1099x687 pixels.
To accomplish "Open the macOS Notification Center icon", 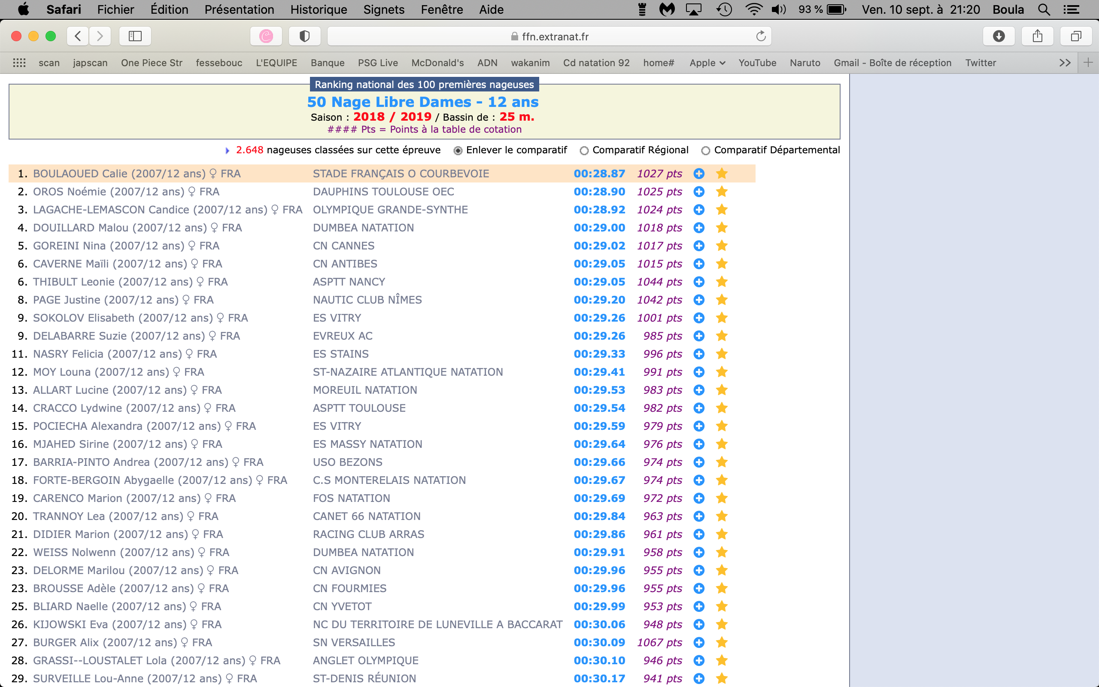I will click(x=1071, y=9).
